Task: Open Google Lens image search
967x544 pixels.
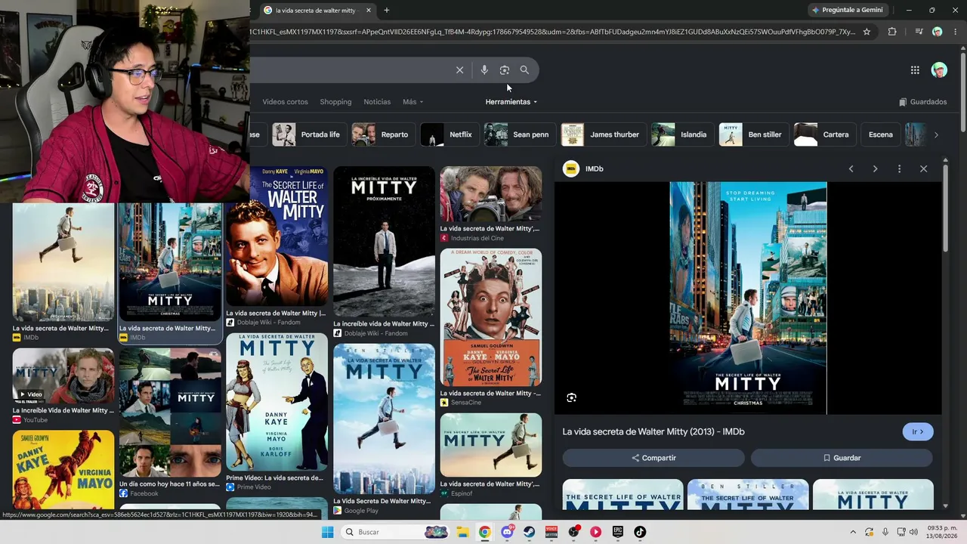Action: 505,70
